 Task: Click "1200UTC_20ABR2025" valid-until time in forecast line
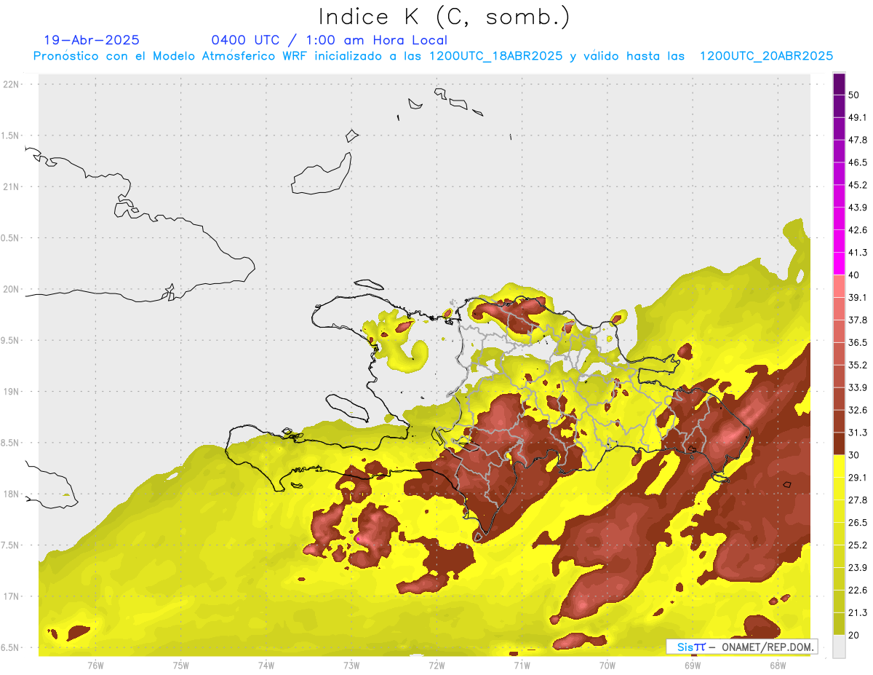click(766, 56)
